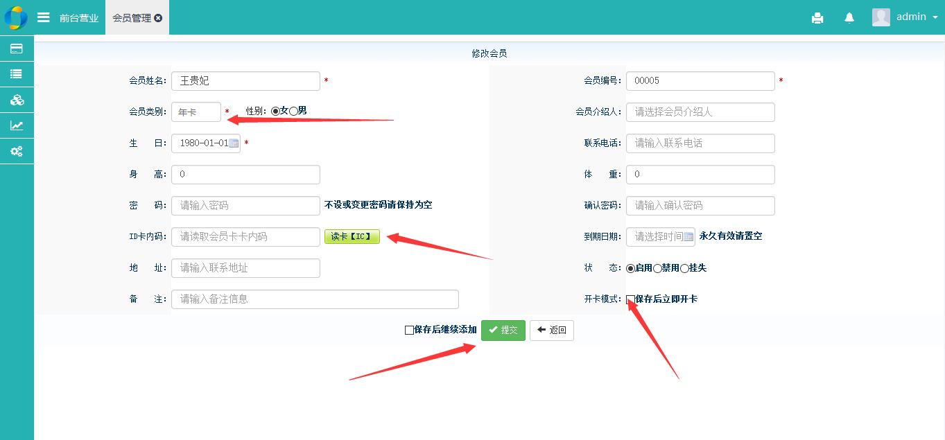Click the green 提交 button
The image size is (945, 440).
pos(503,331)
